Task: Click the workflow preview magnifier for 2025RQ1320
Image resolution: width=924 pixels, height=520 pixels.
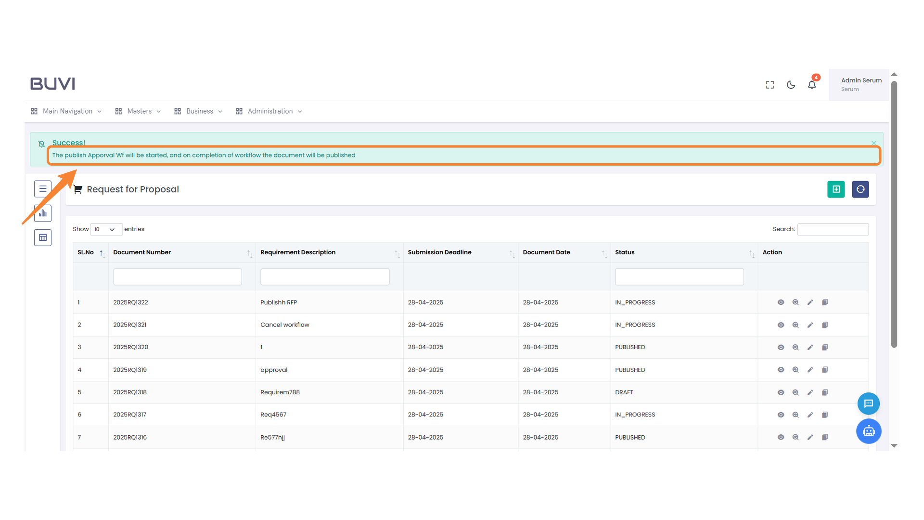Action: tap(796, 347)
